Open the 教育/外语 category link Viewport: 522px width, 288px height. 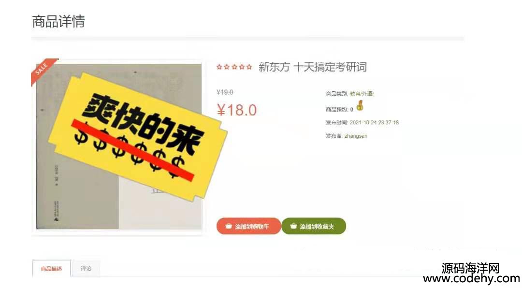362,94
